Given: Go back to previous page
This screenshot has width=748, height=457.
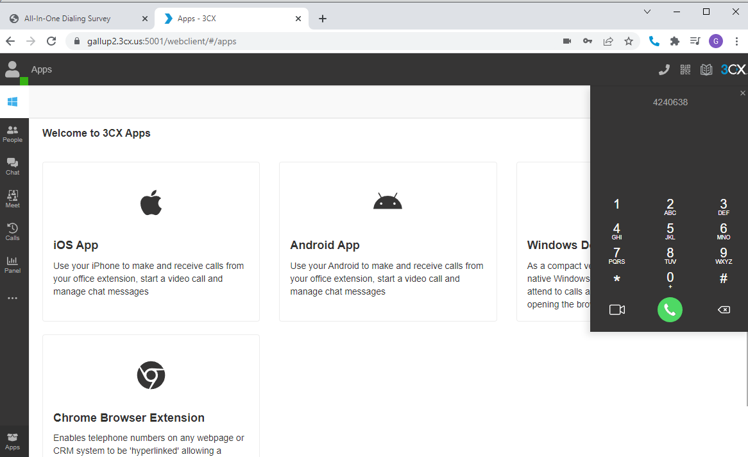Looking at the screenshot, I should tap(10, 42).
